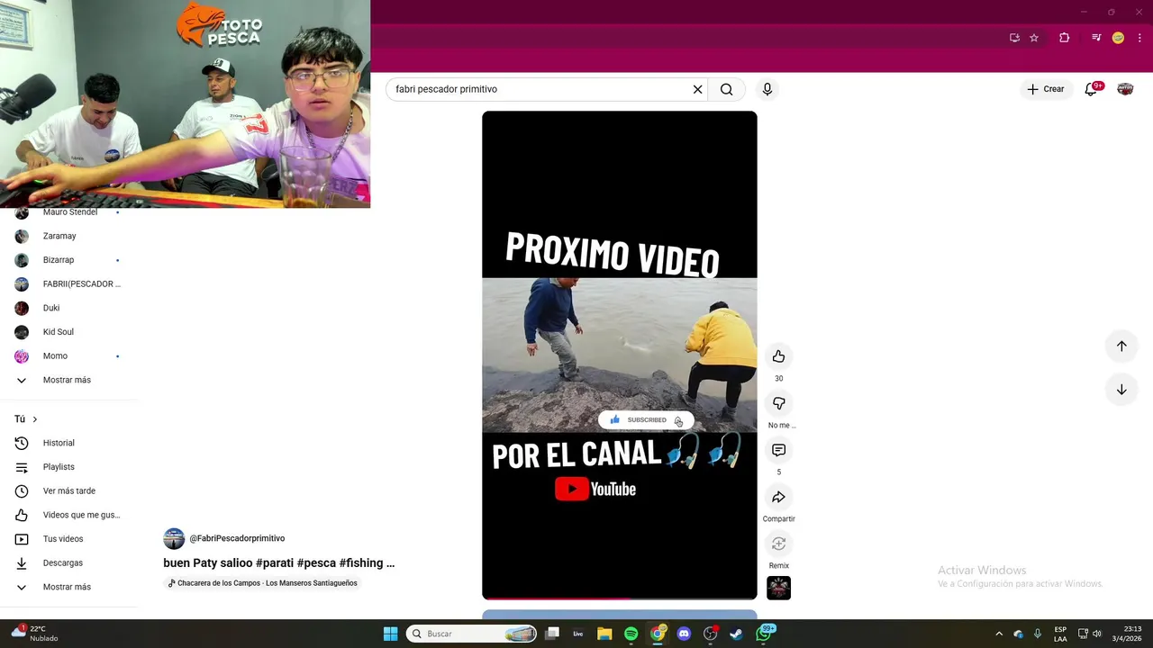Open Mauro Stendel subscription channel
This screenshot has width=1153, height=648.
click(68, 212)
